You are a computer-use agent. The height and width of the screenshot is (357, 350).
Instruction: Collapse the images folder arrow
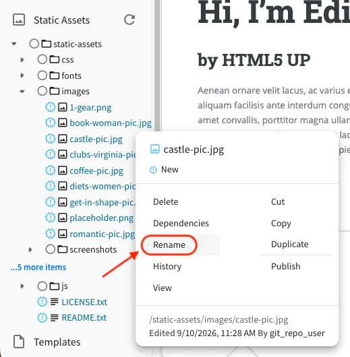pos(22,92)
